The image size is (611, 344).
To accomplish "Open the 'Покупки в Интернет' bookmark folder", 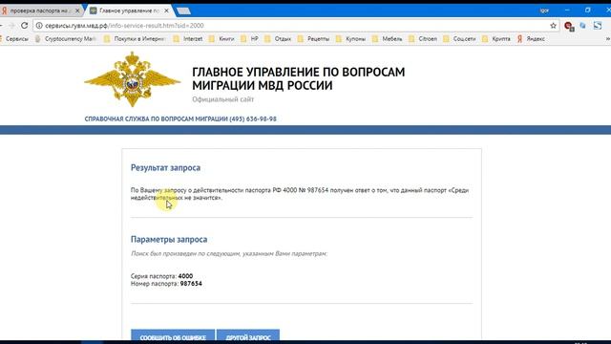I will tap(135, 38).
